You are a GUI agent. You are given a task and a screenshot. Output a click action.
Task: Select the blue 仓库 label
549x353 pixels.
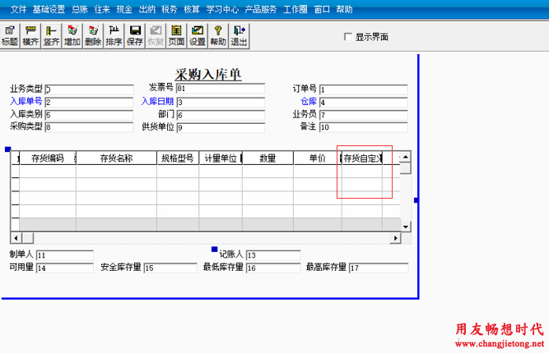pyautogui.click(x=309, y=101)
